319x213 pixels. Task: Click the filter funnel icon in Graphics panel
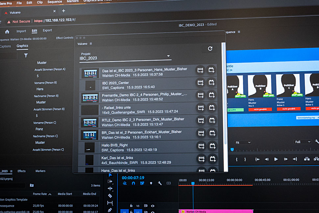click(x=26, y=55)
